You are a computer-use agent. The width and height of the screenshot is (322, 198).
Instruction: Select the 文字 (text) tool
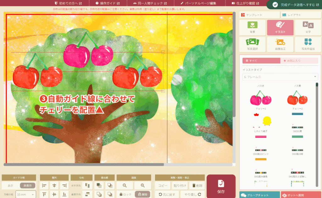coord(308,28)
